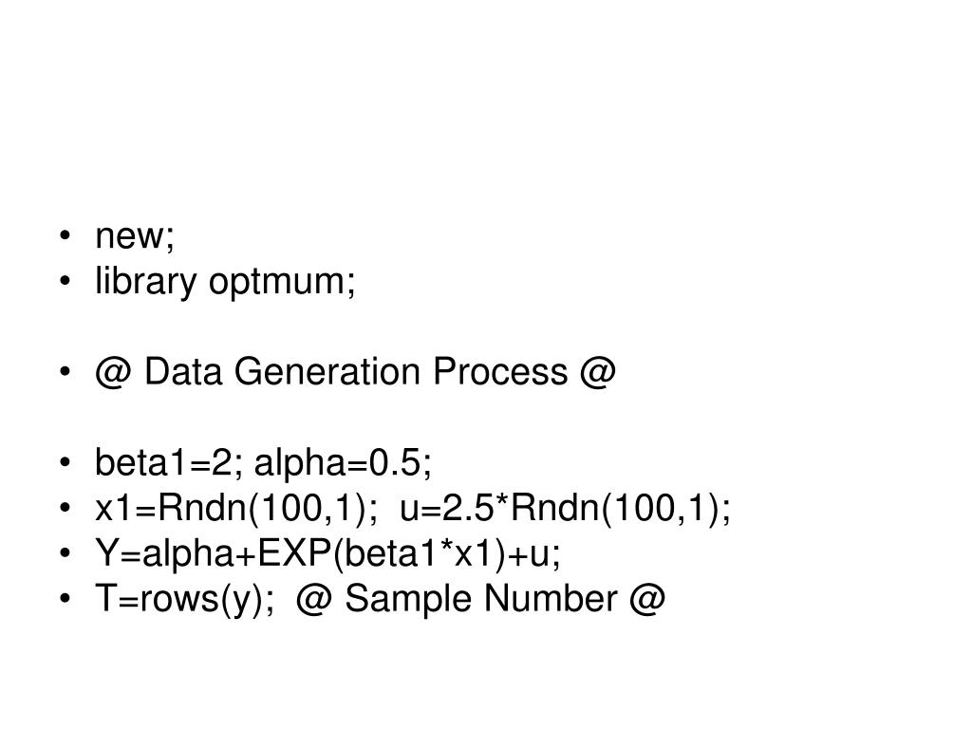
Task: Click the bullet before 'x1=Rndn'
Action: point(65,509)
